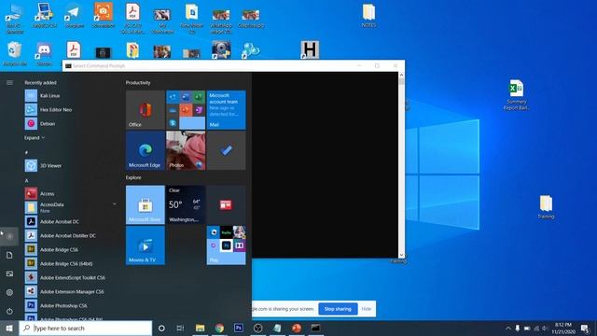597x336 pixels.
Task: Open Adobe Extension Manager CS6
Action: (x=71, y=292)
